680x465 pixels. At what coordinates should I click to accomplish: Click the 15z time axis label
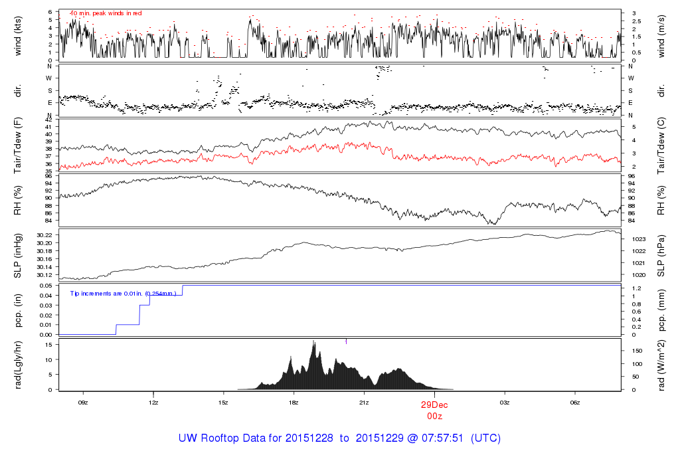click(223, 403)
